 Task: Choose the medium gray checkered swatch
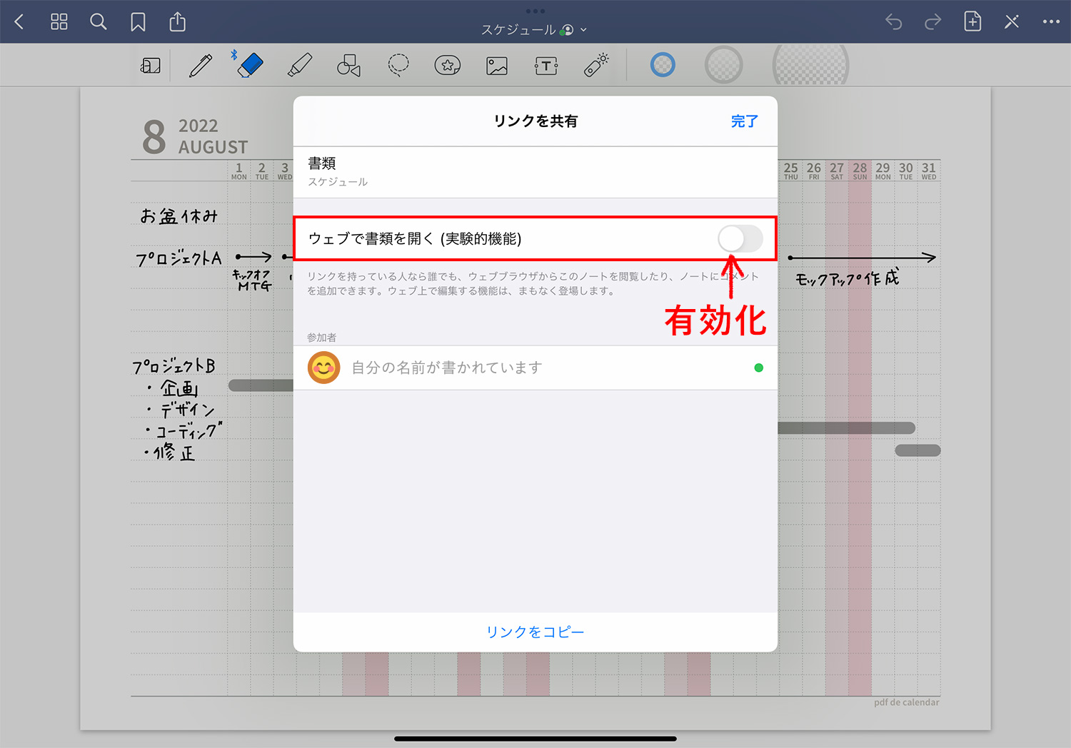point(724,65)
